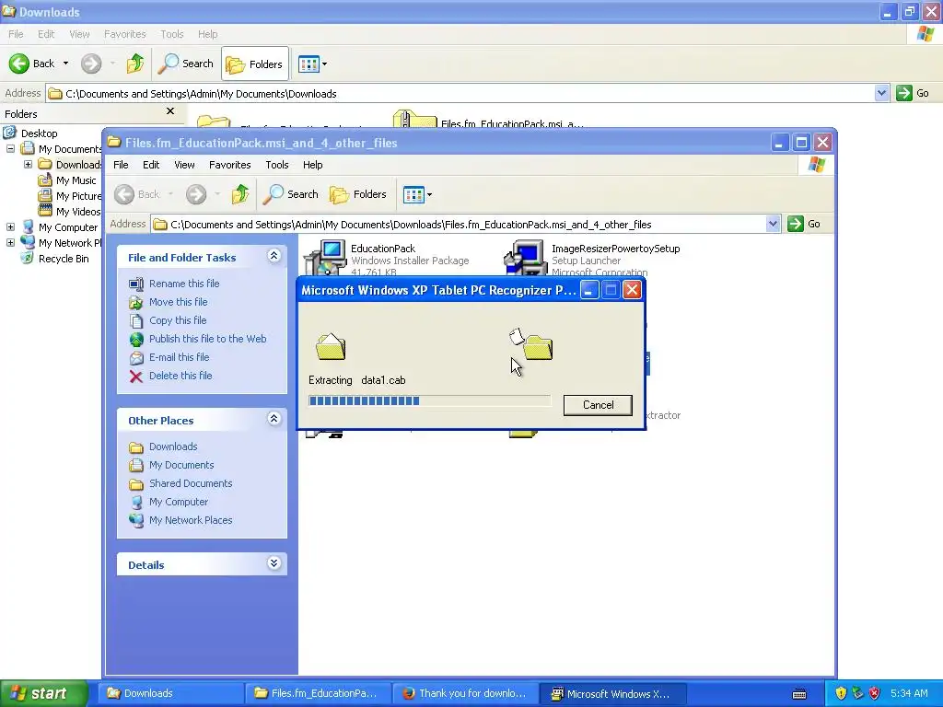
Task: Click taskbar clock showing 5:34 AM
Action: coord(909,694)
